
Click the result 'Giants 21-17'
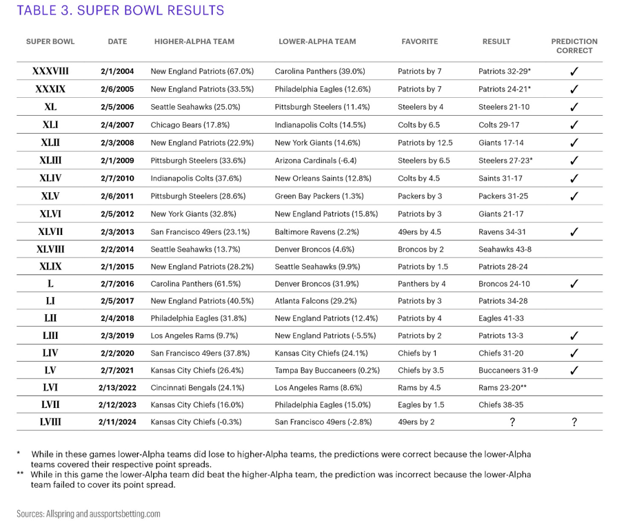pyautogui.click(x=501, y=214)
